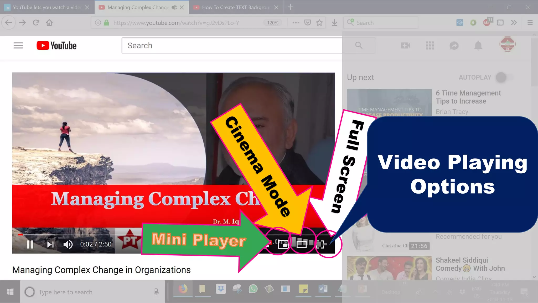Screen dimensions: 538x303
Task: Bookmark this page with the star
Action: click(319, 23)
